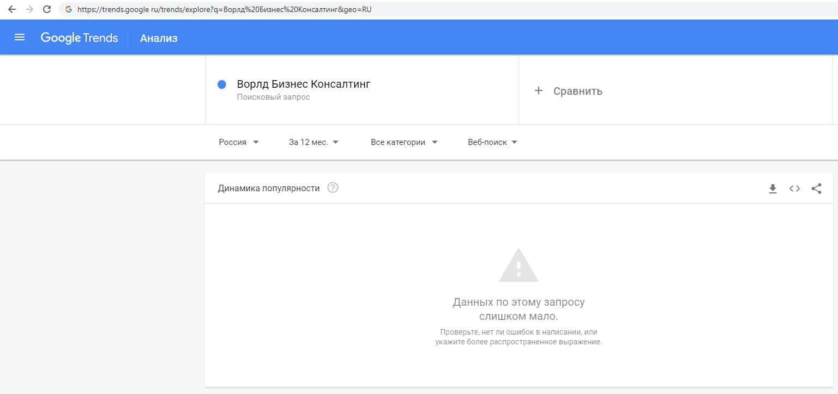The image size is (838, 394).
Task: Click the Сравнить compare button
Action: tap(577, 91)
